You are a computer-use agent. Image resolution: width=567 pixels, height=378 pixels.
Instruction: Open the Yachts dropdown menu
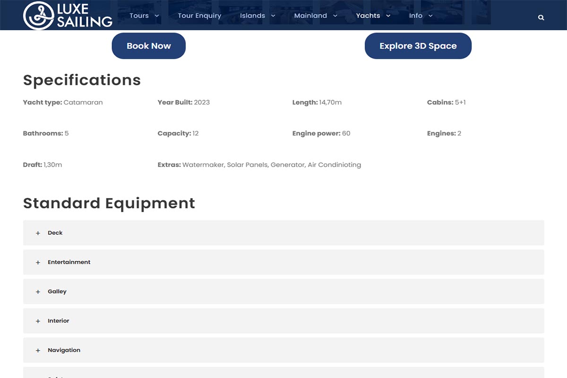coord(373,16)
